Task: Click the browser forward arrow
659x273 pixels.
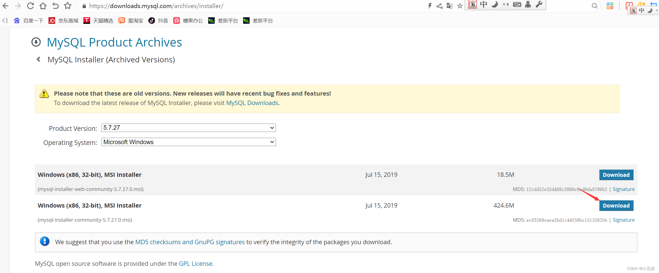Action: click(18, 6)
